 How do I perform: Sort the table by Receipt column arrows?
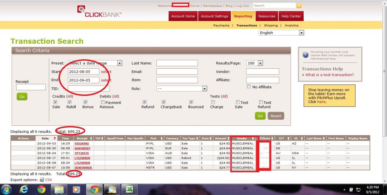(x=91, y=138)
